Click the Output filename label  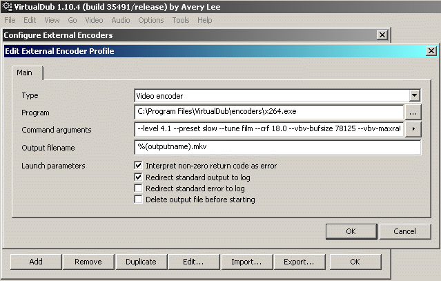click(x=48, y=148)
